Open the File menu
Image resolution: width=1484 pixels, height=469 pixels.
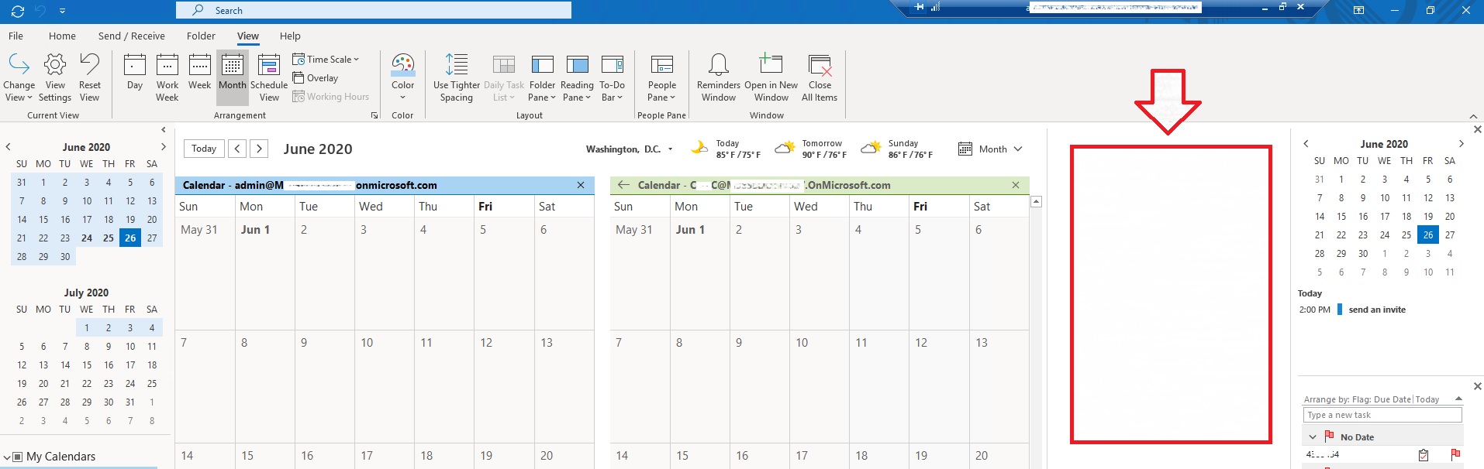[16, 36]
